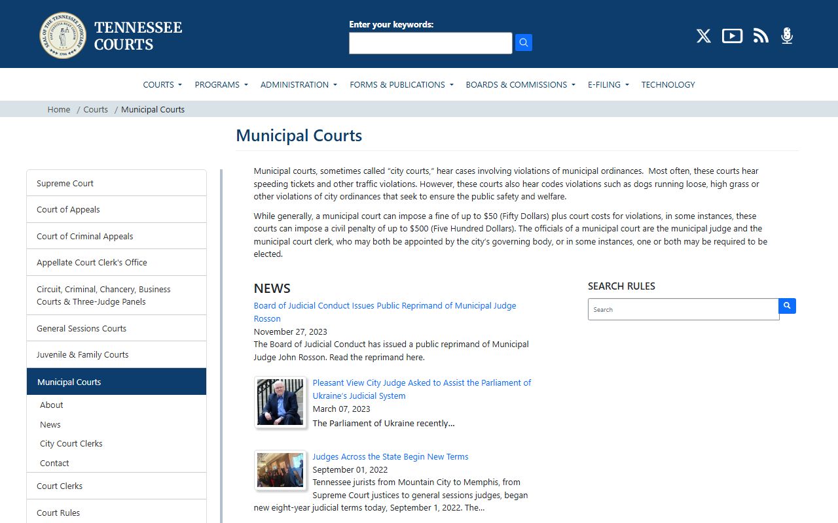The height and width of the screenshot is (523, 838).
Task: Expand the Courts dropdown menu
Action: pyautogui.click(x=162, y=84)
